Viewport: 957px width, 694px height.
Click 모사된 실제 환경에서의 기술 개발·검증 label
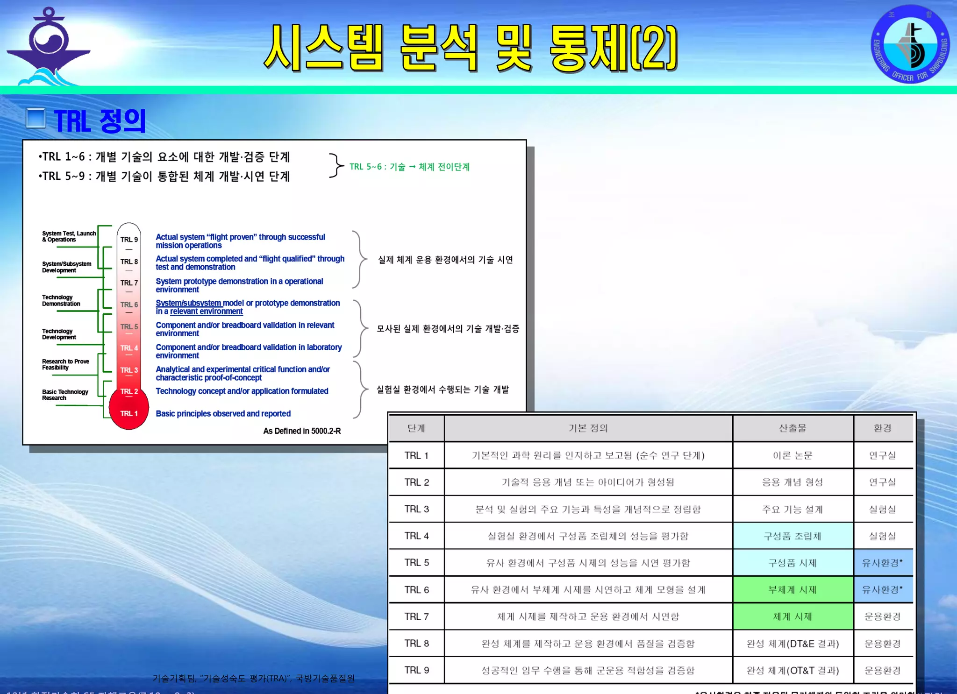click(448, 329)
